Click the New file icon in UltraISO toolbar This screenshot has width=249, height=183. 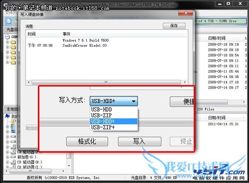coord(9,21)
